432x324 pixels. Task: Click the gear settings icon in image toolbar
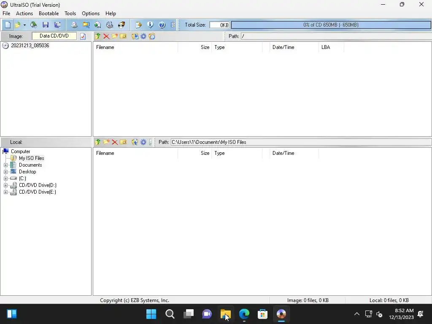(143, 36)
